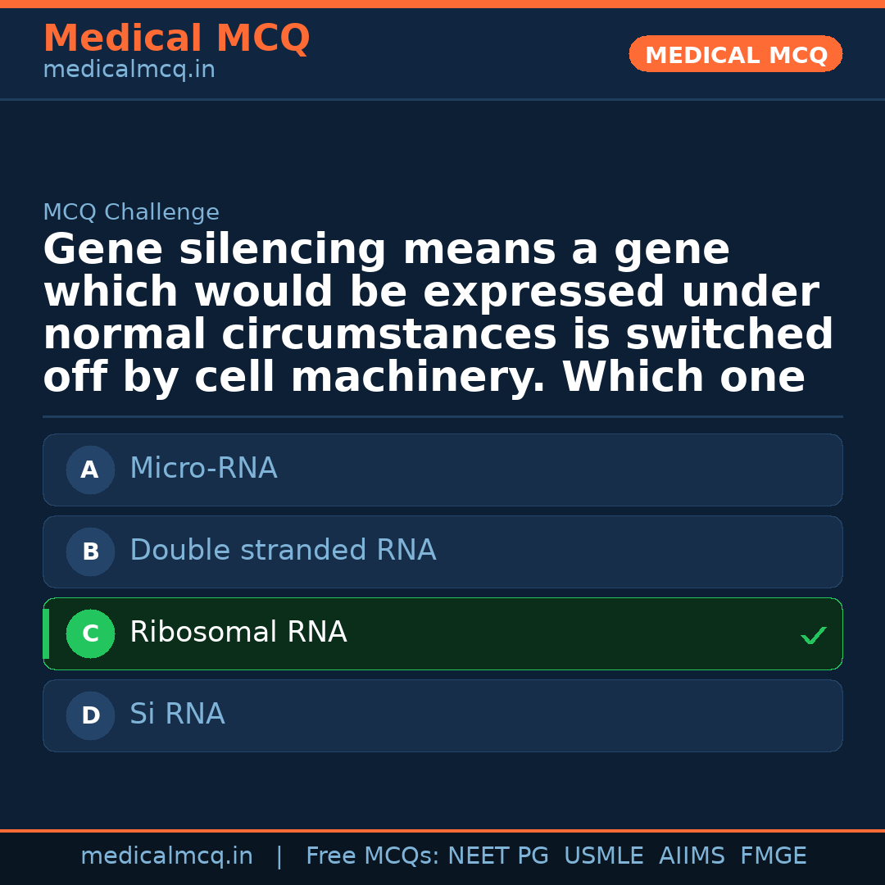Click USMLE in the footer

(x=603, y=856)
